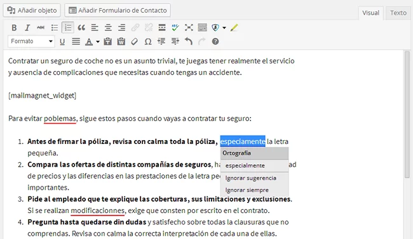The height and width of the screenshot is (239, 413).
Task: Apply the text color A button
Action: (x=89, y=42)
